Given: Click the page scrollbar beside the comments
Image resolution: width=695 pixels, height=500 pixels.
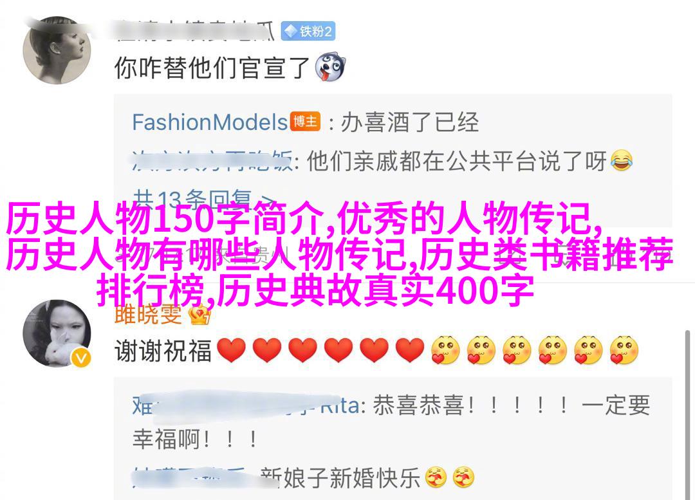Looking at the screenshot, I should coord(687,414).
